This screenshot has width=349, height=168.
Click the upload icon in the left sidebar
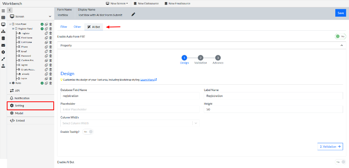[3, 66]
